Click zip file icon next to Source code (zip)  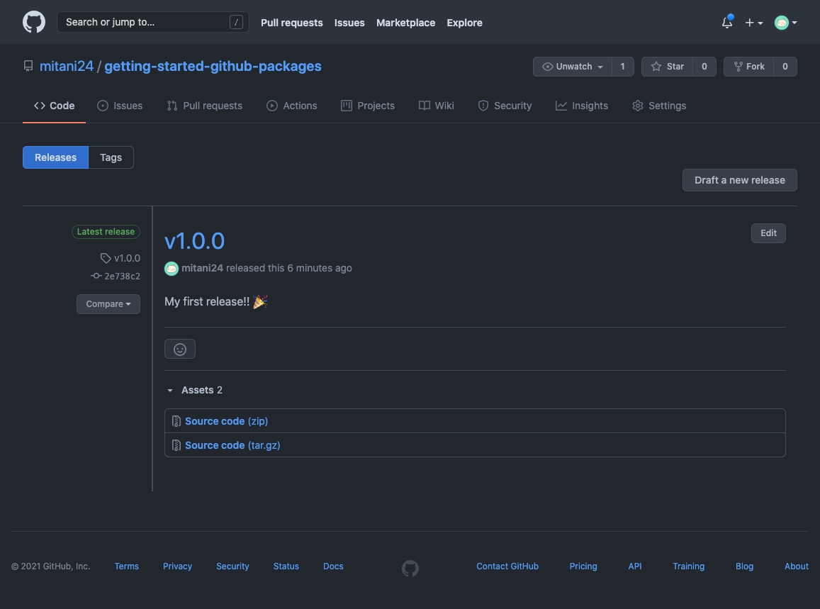click(x=176, y=421)
